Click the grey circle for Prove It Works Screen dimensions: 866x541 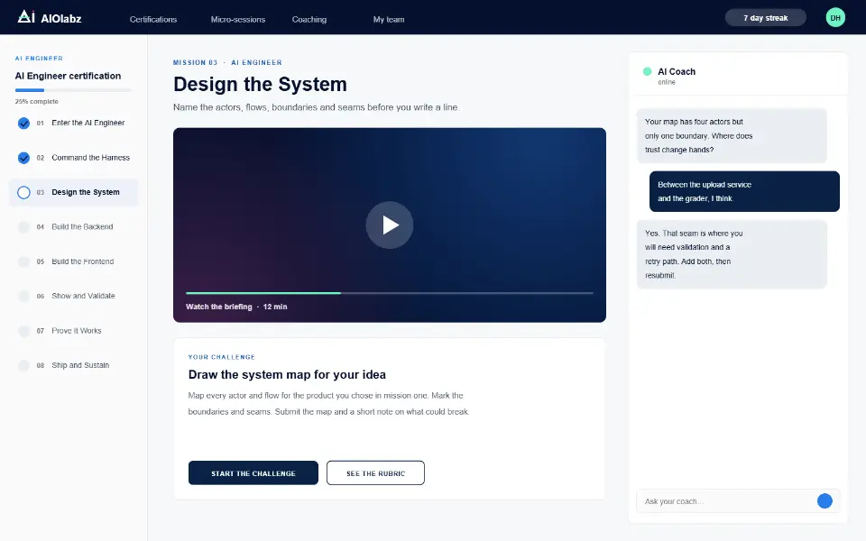(x=23, y=331)
